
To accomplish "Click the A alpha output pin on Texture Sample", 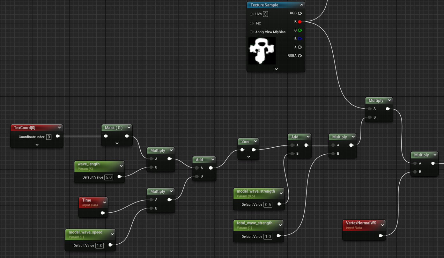I will pyautogui.click(x=300, y=47).
